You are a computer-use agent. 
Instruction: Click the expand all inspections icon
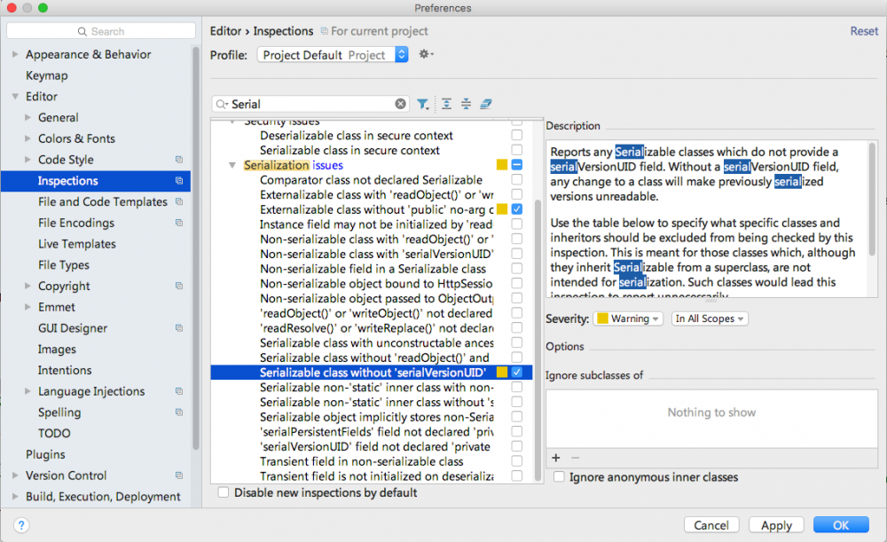[446, 104]
